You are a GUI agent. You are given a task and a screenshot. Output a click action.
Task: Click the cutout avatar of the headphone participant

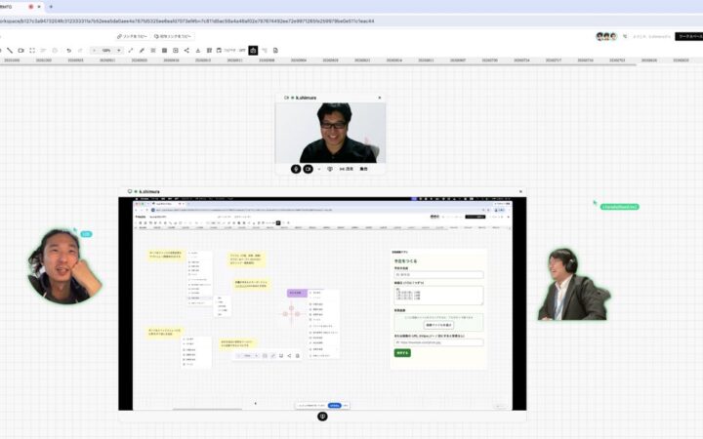pos(573,284)
